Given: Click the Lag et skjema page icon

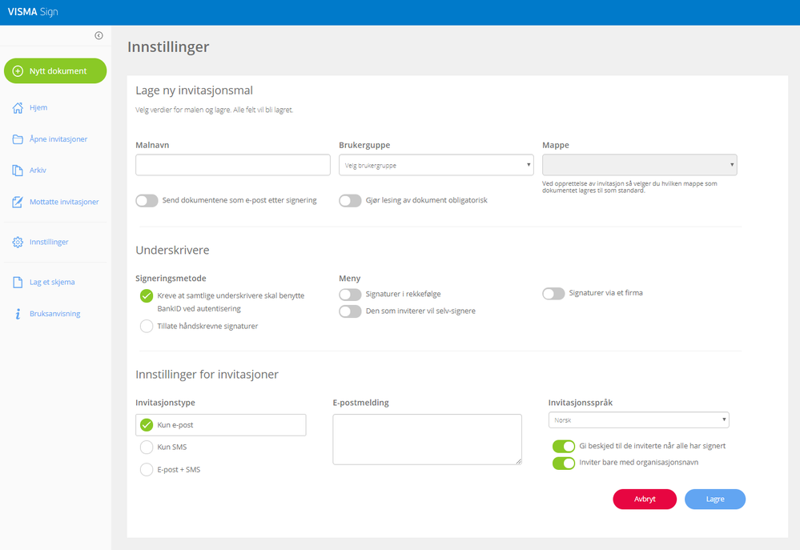Looking at the screenshot, I should [18, 282].
